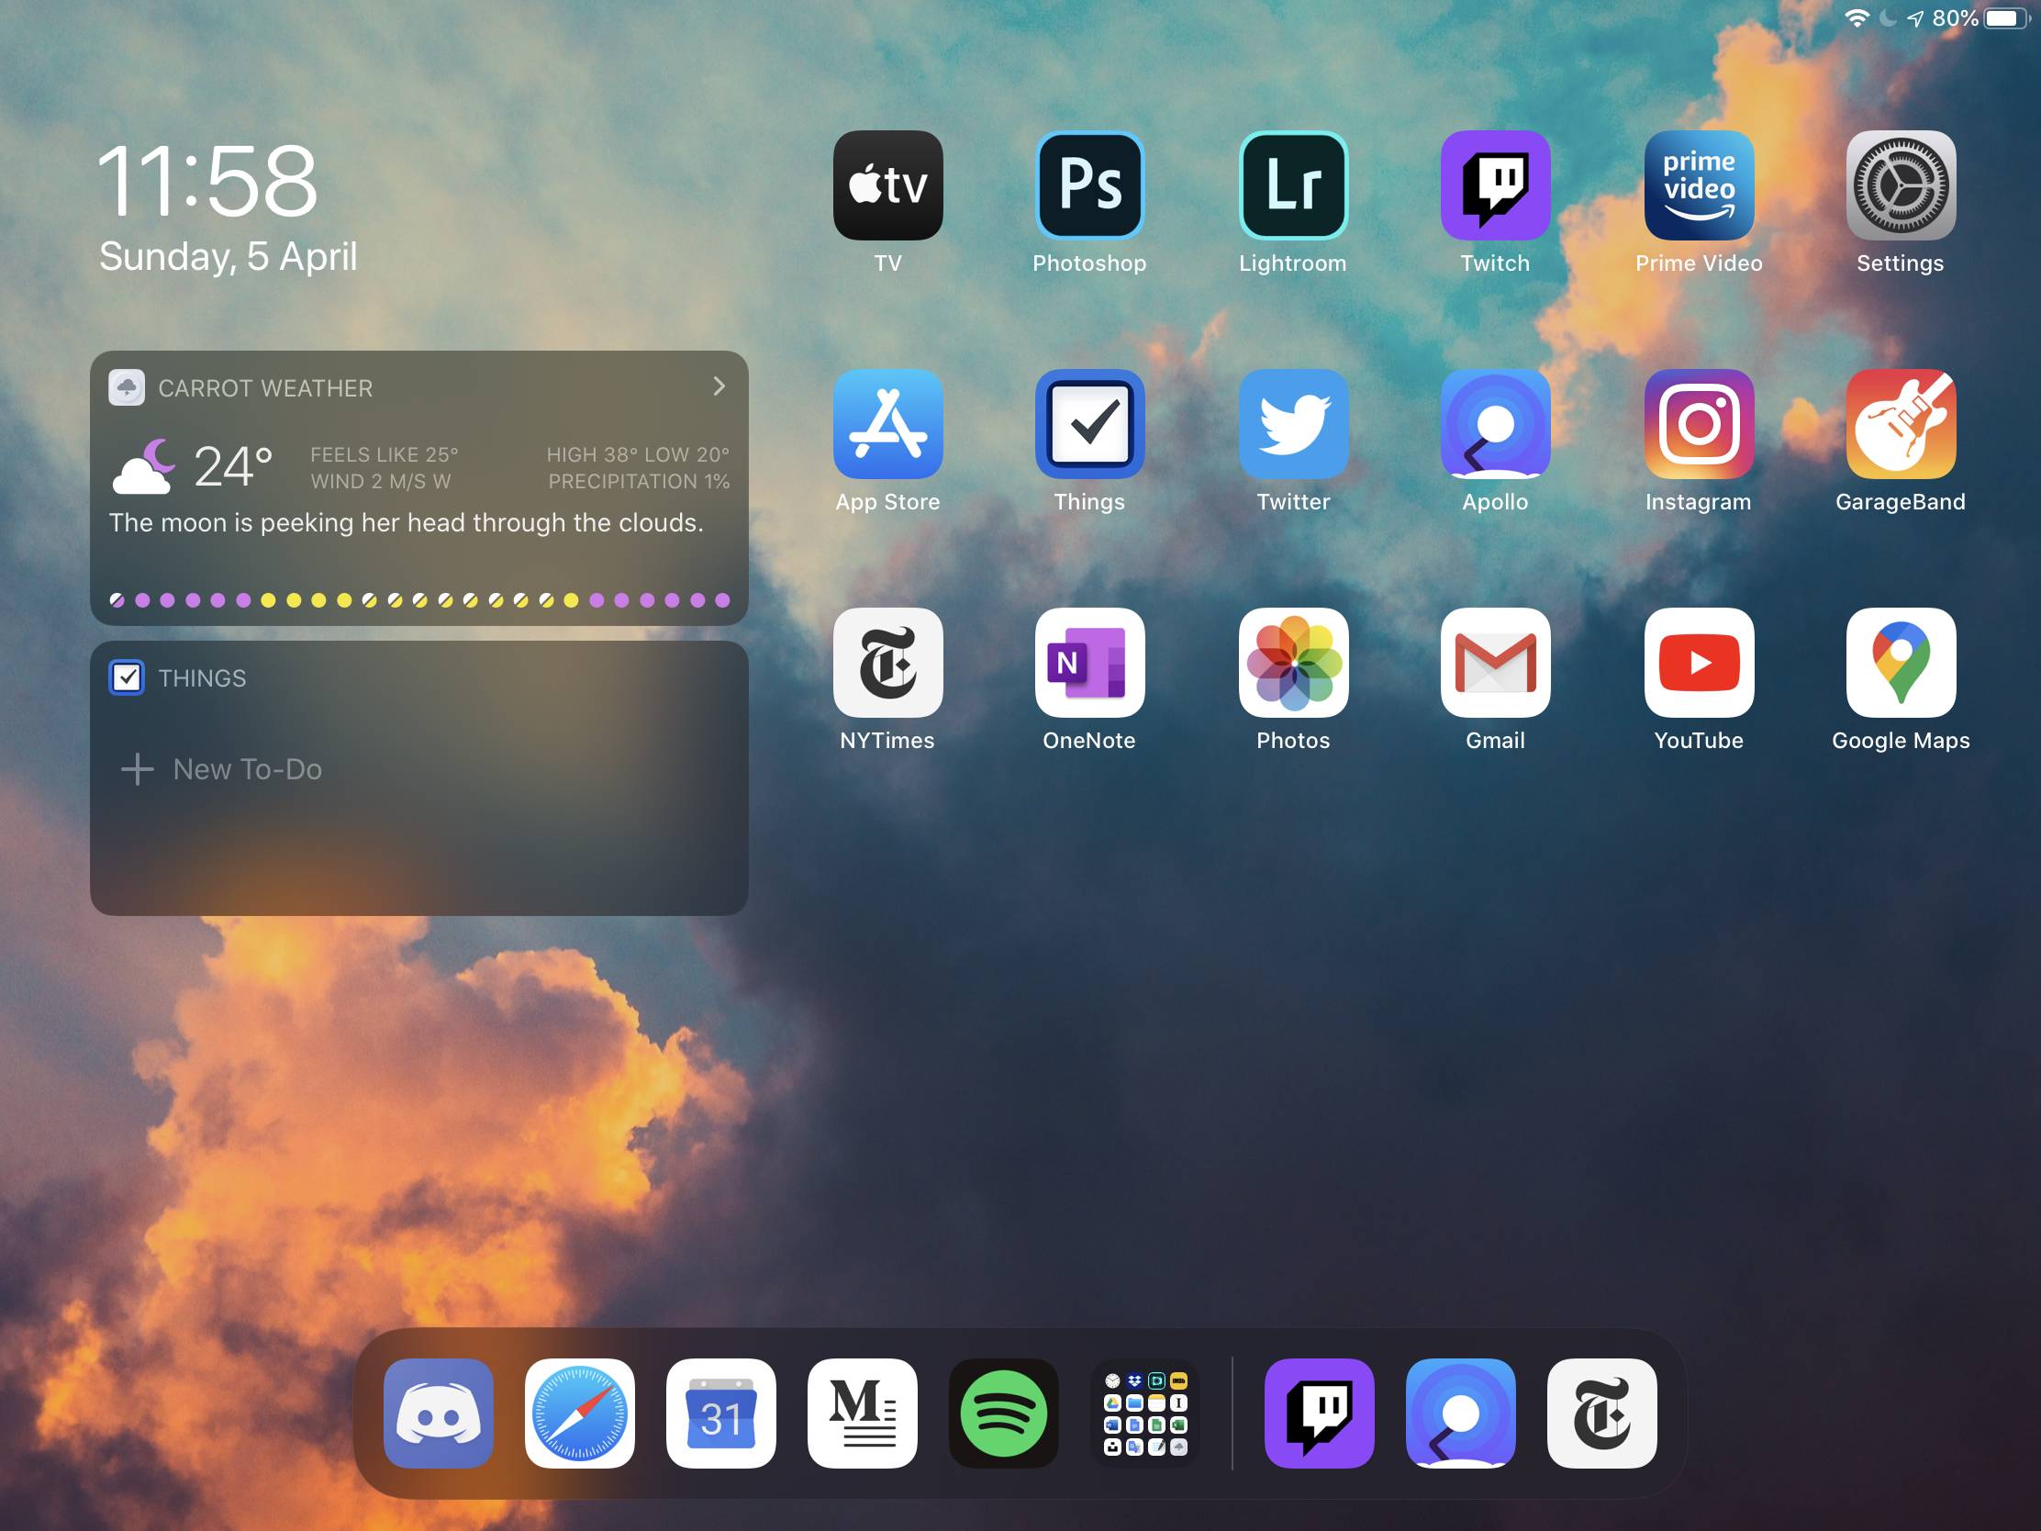
Task: Open Google Maps
Action: tap(1900, 662)
